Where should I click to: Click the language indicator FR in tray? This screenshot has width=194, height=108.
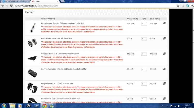coord(163,106)
